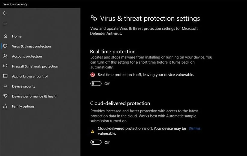This screenshot has height=156, width=247.
Task: Go to the Home menu item
Action: coord(17,36)
